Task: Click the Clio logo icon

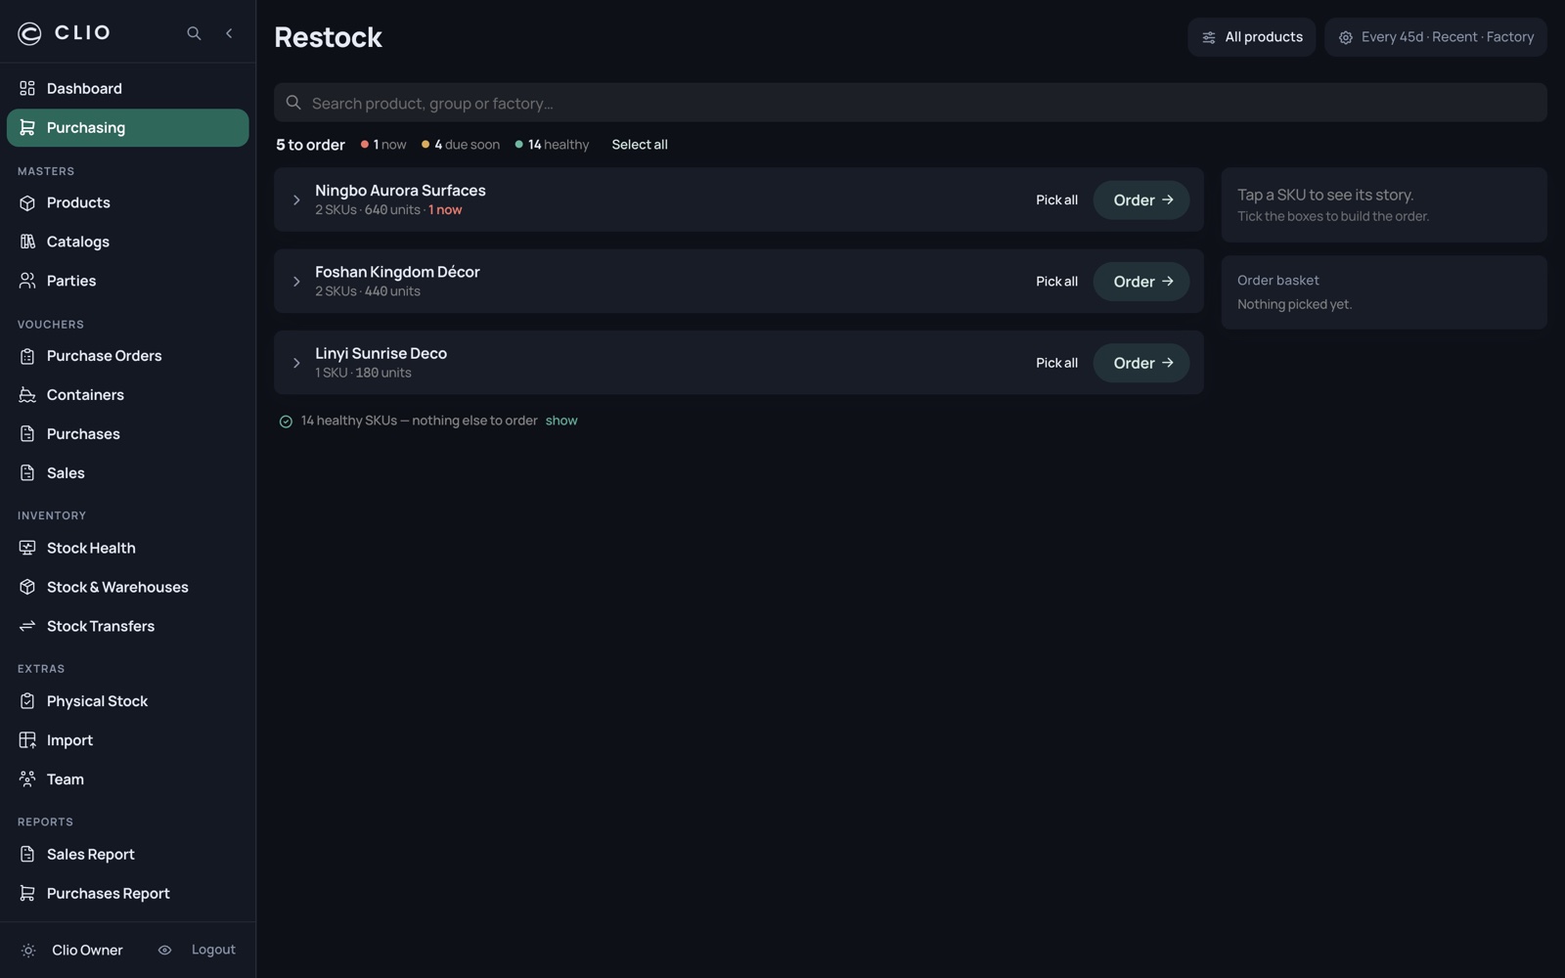Action: point(30,33)
